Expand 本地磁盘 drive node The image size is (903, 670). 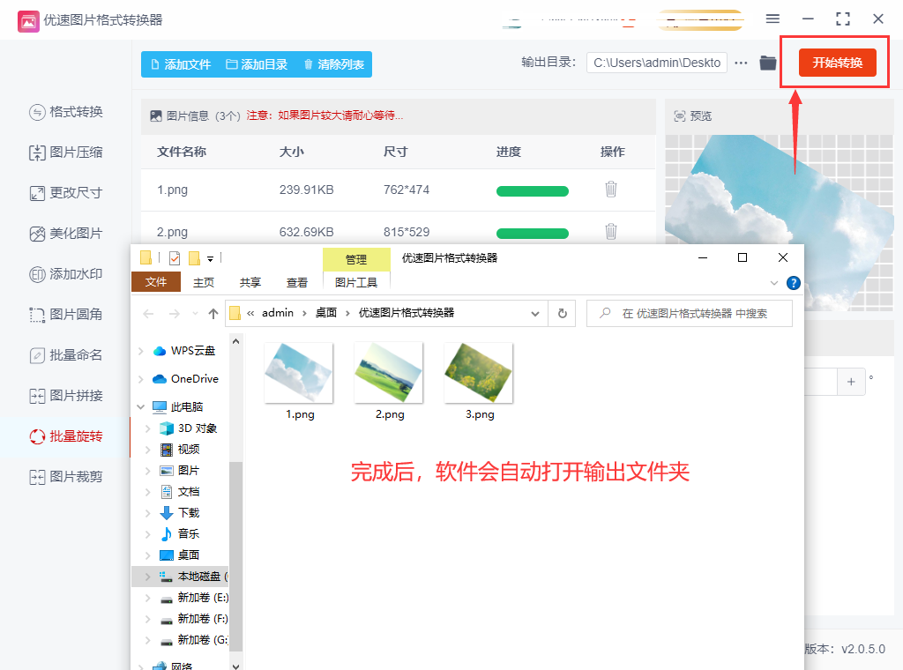(148, 577)
